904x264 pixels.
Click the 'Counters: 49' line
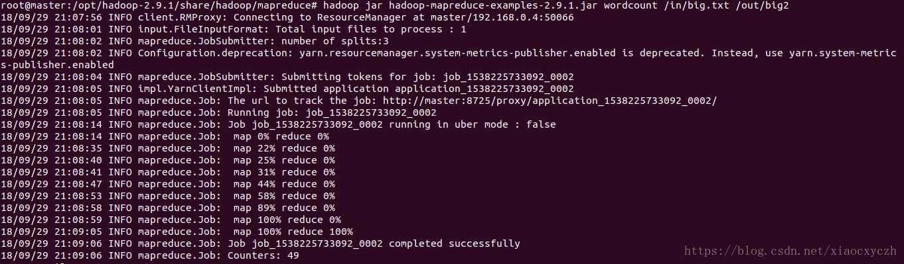pyautogui.click(x=150, y=255)
